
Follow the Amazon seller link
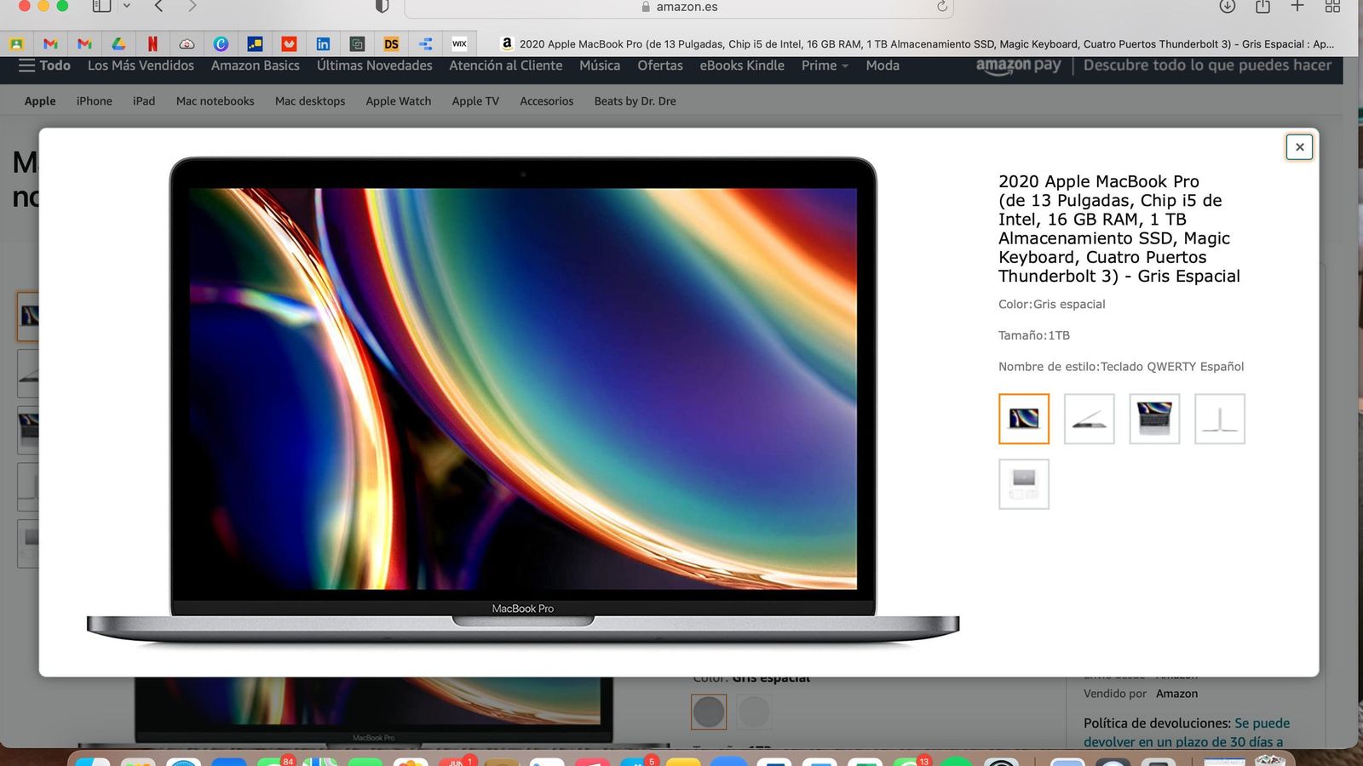click(1176, 694)
